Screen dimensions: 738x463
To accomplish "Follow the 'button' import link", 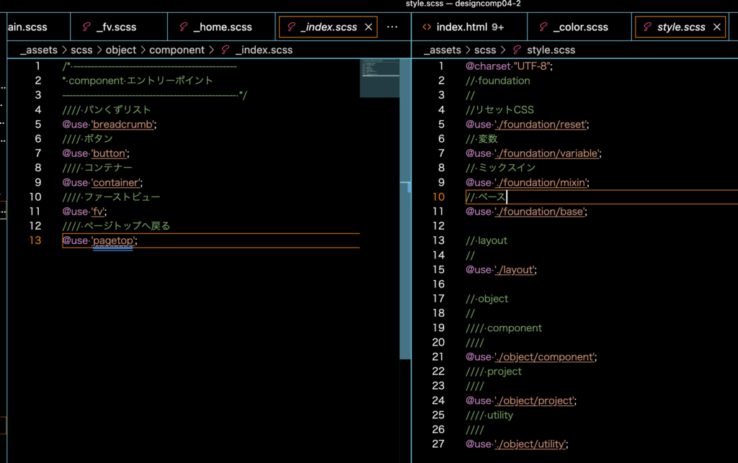I will point(110,153).
